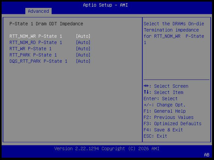214x160 pixels.
Task: Click the F3: Optimized Defaults hint
Action: [x=173, y=124]
